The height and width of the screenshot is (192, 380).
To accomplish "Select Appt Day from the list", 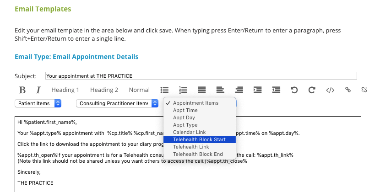I will (200, 117).
